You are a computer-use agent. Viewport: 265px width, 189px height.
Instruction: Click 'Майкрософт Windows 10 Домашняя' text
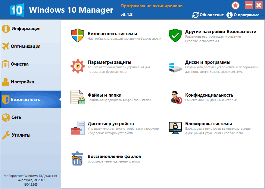tap(30, 176)
